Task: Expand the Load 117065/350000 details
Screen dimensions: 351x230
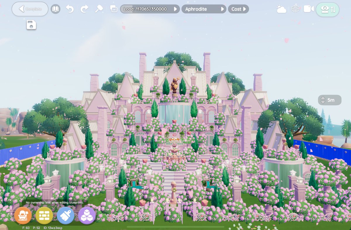Action: [x=150, y=9]
